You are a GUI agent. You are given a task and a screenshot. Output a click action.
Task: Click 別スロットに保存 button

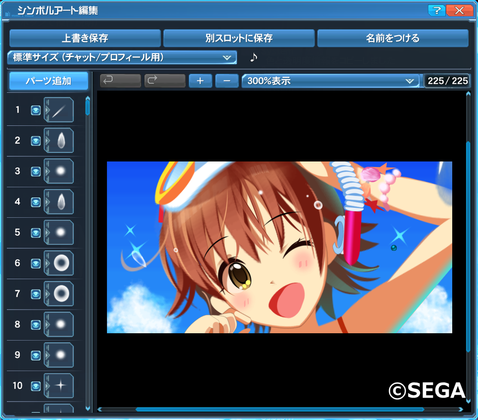pos(239,38)
